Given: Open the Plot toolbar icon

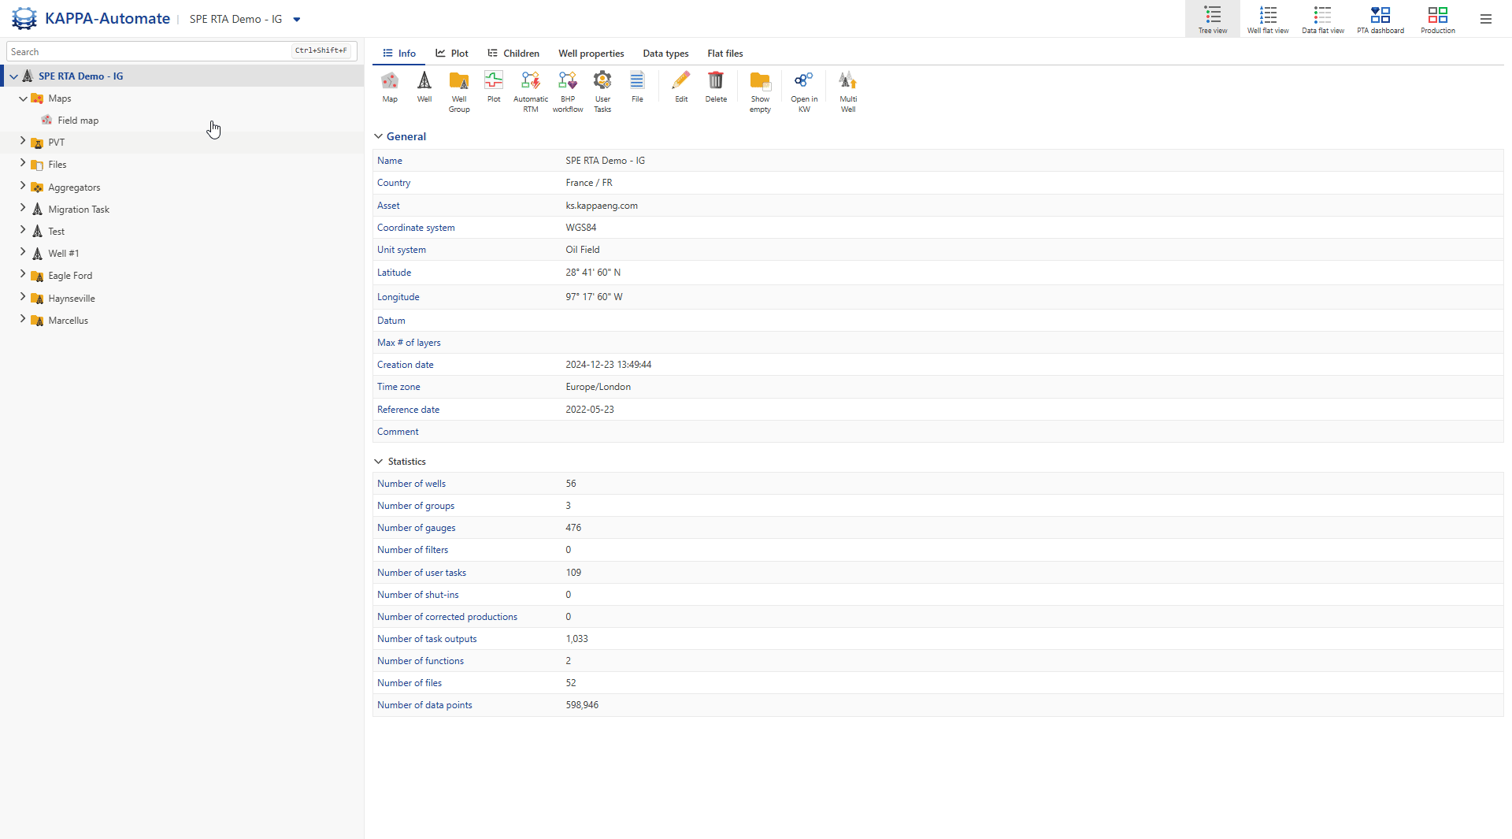Looking at the screenshot, I should (x=494, y=80).
